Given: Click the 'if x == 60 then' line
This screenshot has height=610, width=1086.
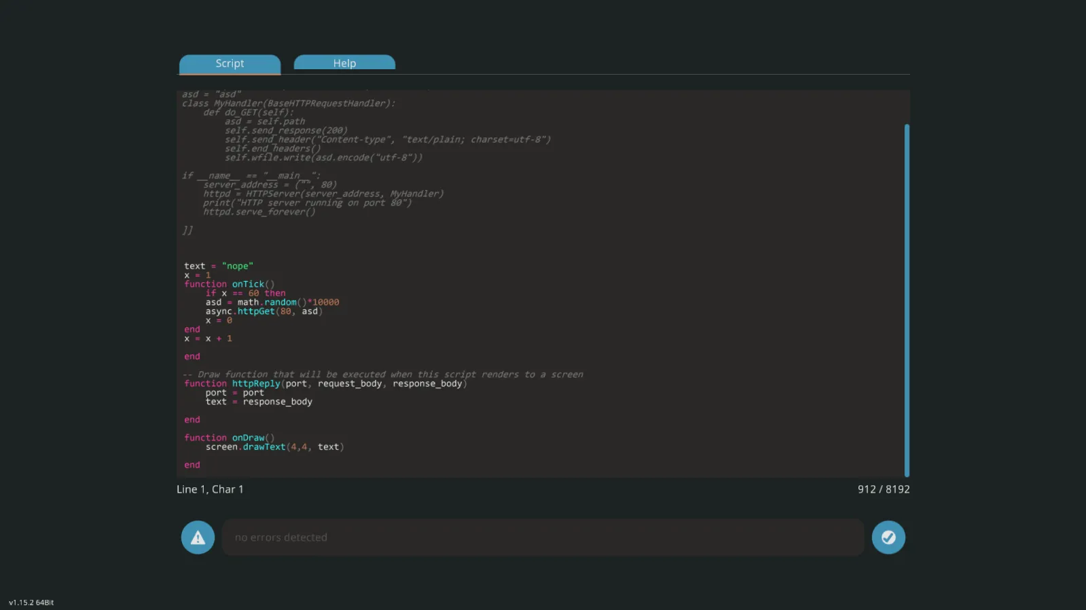Looking at the screenshot, I should pos(246,293).
